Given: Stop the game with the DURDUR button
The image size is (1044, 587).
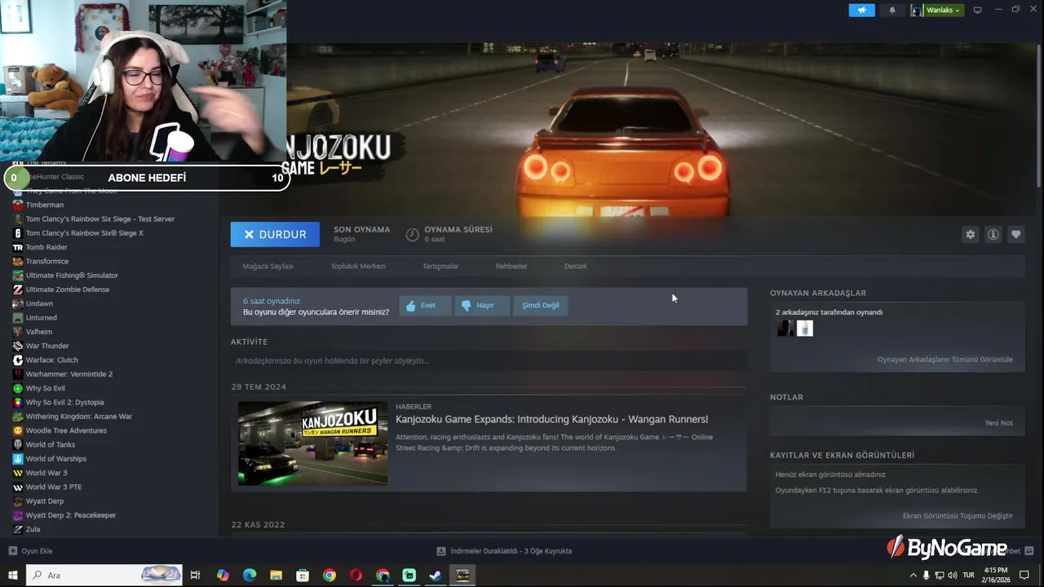Looking at the screenshot, I should (x=275, y=234).
